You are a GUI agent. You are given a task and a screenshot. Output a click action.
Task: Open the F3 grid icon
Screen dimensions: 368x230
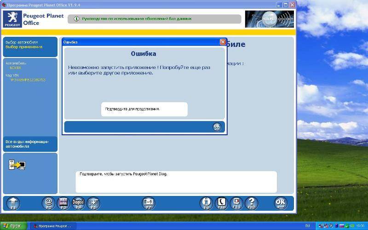[63, 202]
